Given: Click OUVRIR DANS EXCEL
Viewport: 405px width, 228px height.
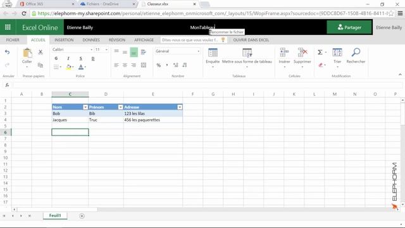Looking at the screenshot, I should point(251,40).
